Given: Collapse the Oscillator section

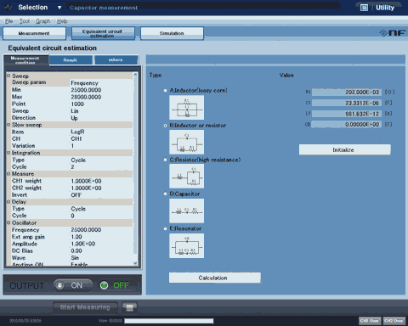Looking at the screenshot, I should pyautogui.click(x=8, y=222).
